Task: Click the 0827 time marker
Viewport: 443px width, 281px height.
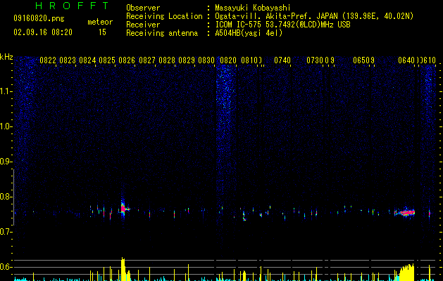Action: coord(147,60)
